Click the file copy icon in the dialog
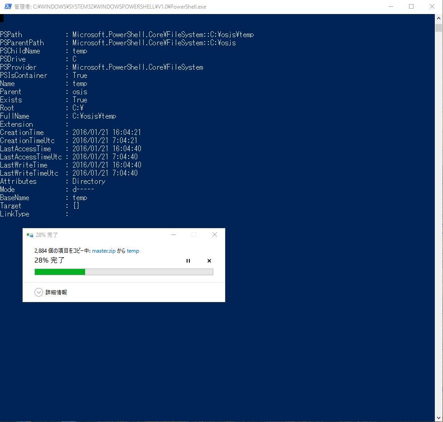This screenshot has height=422, width=443. [30, 235]
